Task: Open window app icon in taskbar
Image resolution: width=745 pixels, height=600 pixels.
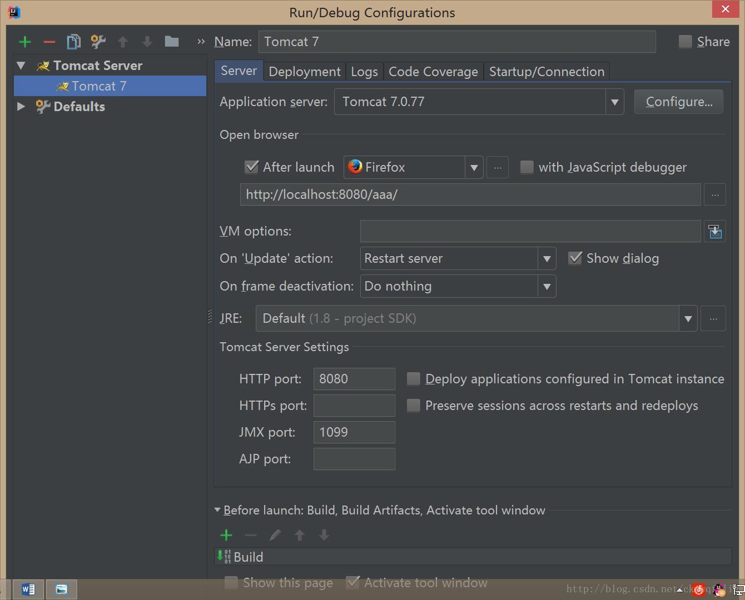Action: click(x=61, y=589)
